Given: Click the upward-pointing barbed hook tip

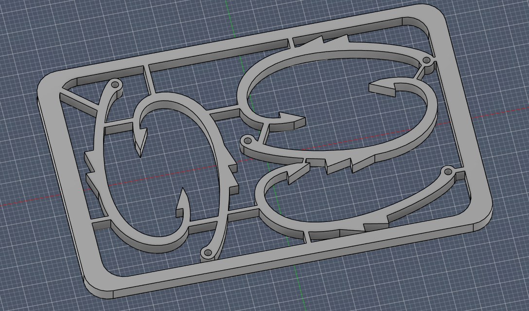Looking at the screenshot, I should click(182, 201).
